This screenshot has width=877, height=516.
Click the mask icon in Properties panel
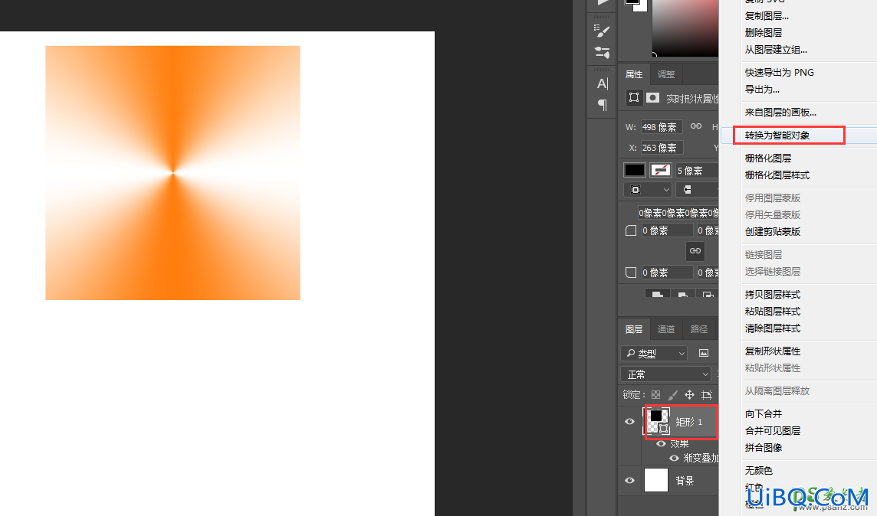point(652,98)
